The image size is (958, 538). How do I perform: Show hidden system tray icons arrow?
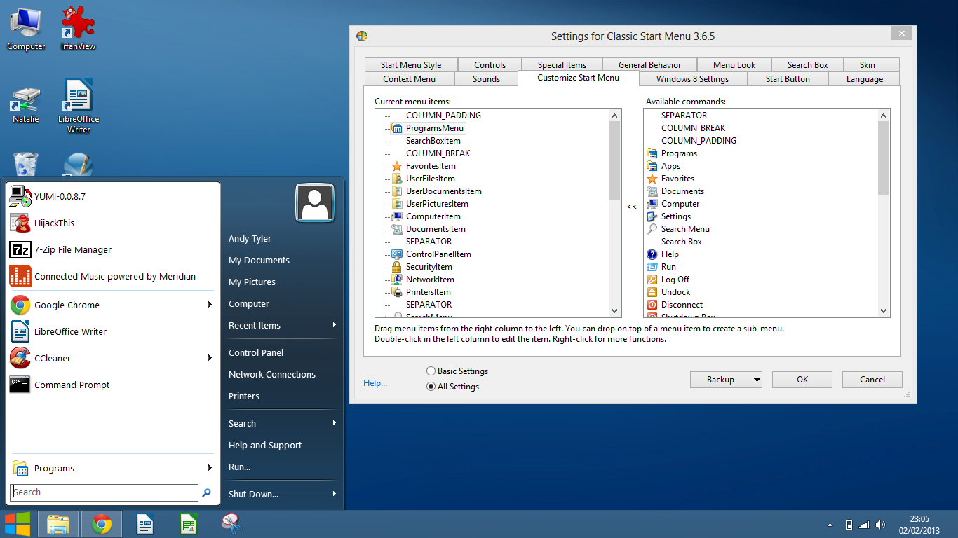click(x=830, y=525)
